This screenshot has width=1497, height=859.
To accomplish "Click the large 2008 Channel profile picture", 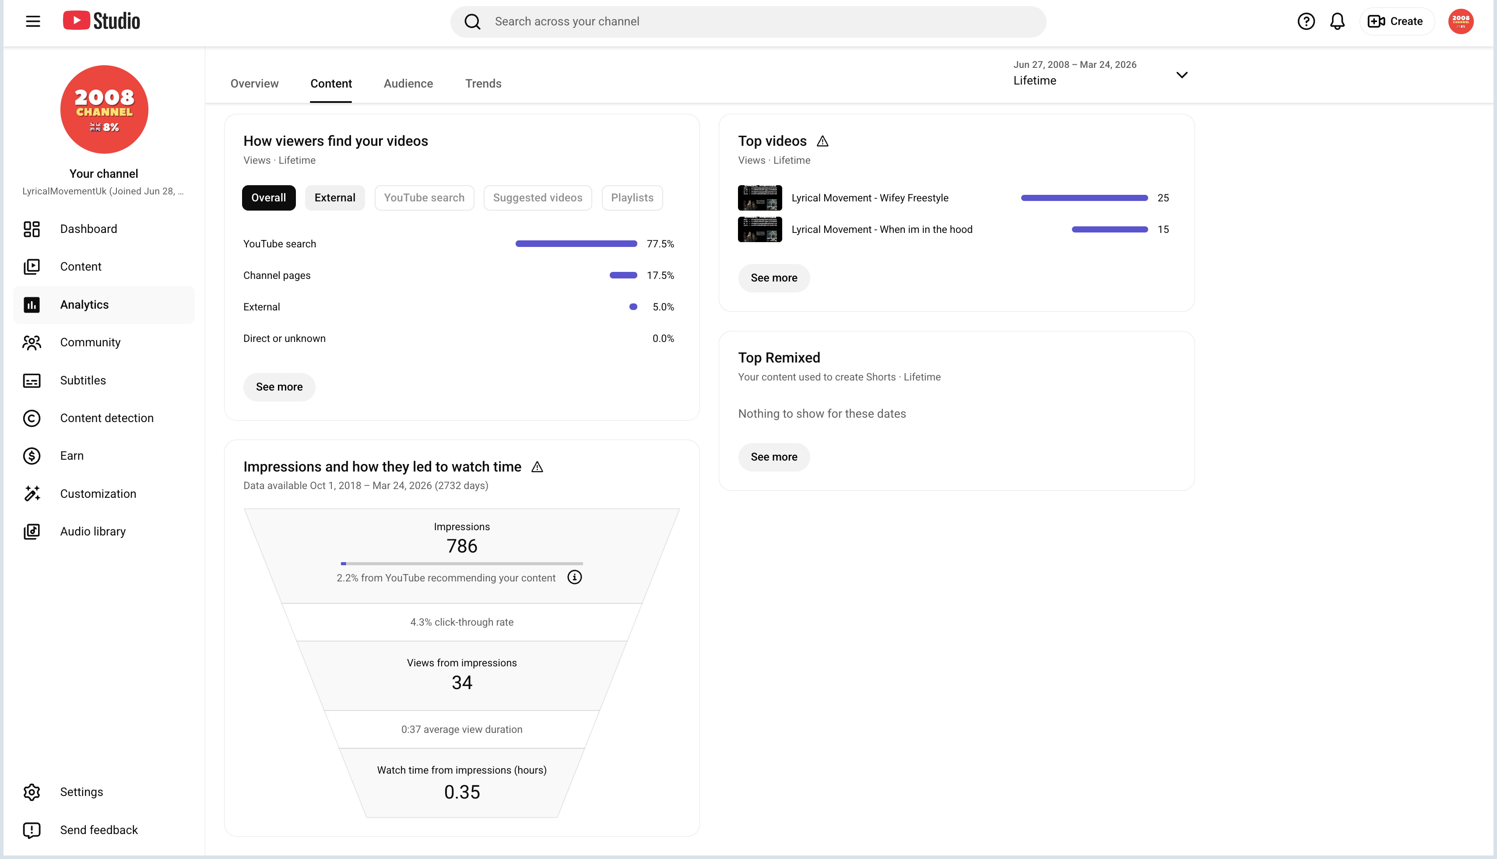I will 104,109.
